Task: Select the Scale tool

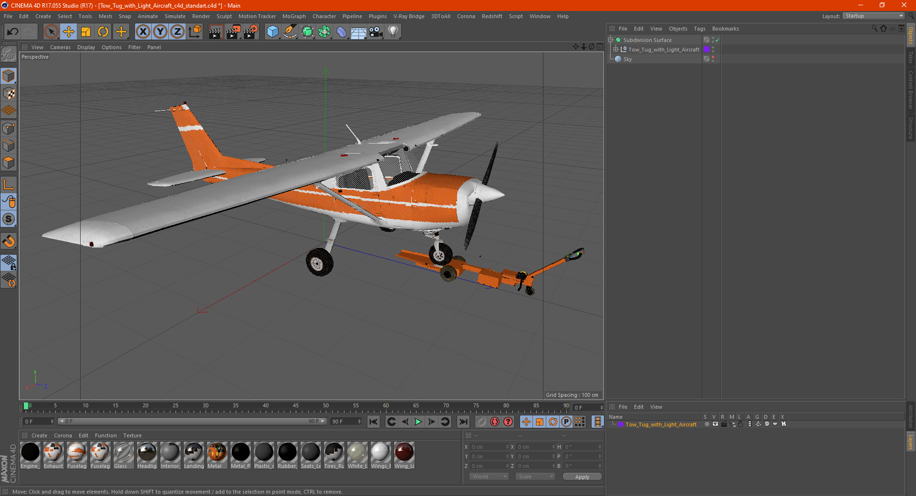Action: (x=86, y=32)
